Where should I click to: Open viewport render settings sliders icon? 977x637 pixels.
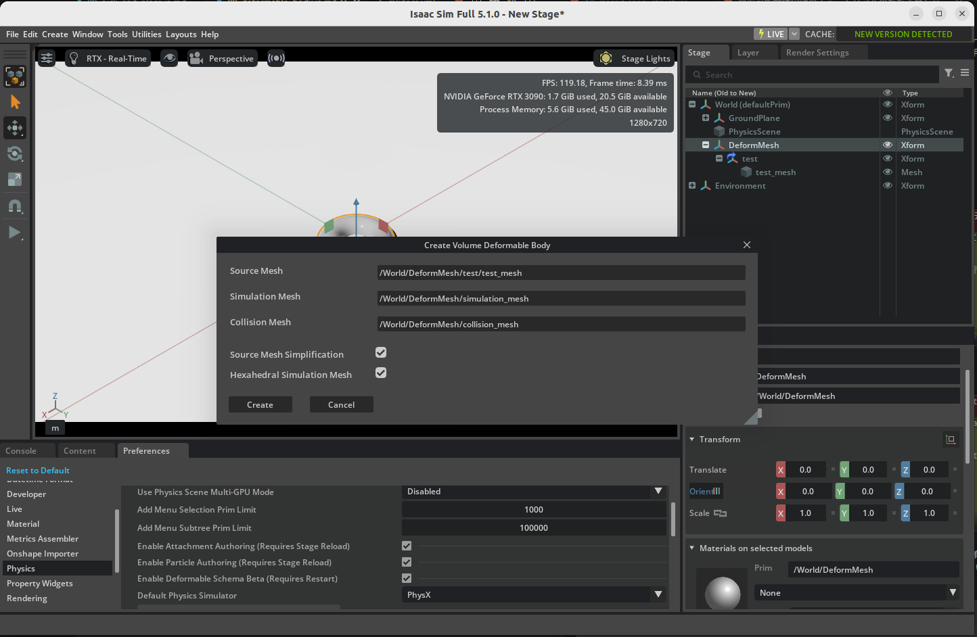tap(46, 58)
